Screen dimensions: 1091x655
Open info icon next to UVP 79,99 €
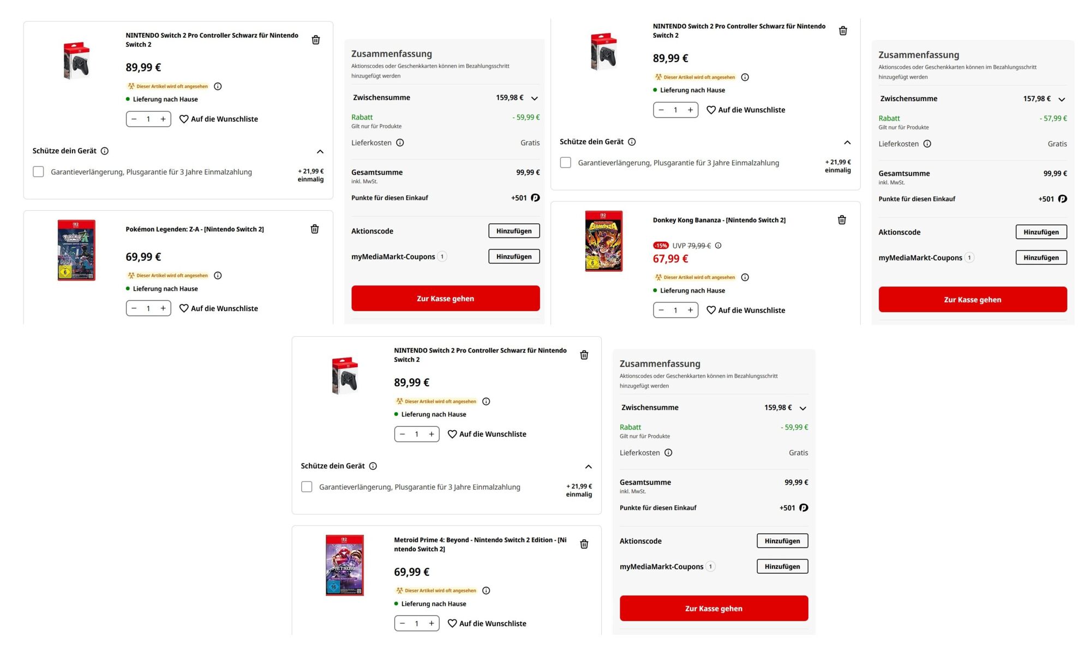718,246
